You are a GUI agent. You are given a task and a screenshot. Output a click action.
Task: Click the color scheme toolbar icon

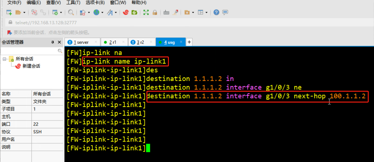(83, 12)
